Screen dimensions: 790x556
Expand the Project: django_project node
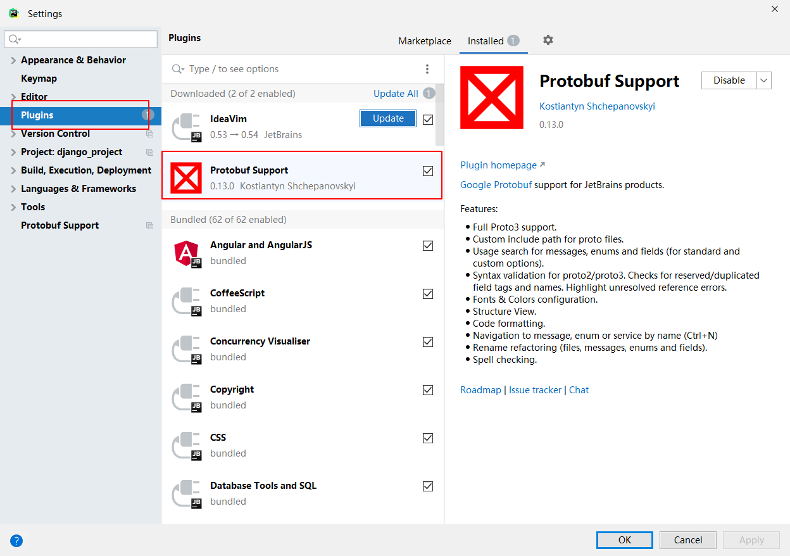click(13, 152)
